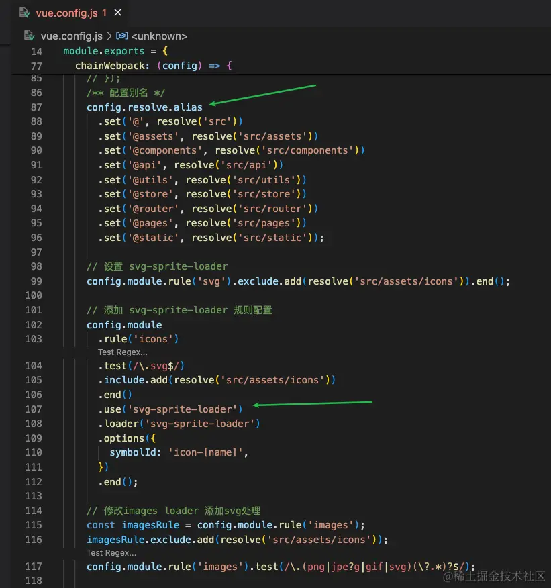Click vue.config.js in the breadcrumb
The width and height of the screenshot is (551, 588).
point(71,36)
